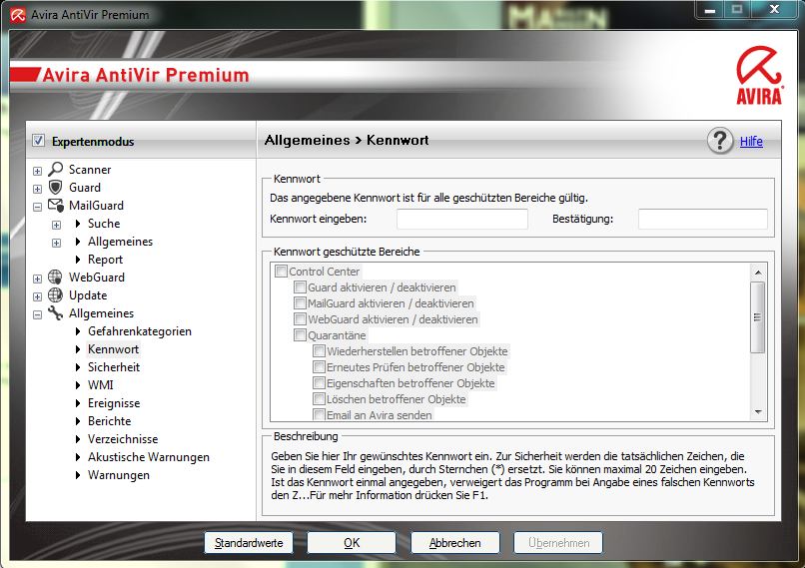This screenshot has width=805, height=568.
Task: Check Wiederherstellen betroffener Objekte
Action: [x=319, y=351]
